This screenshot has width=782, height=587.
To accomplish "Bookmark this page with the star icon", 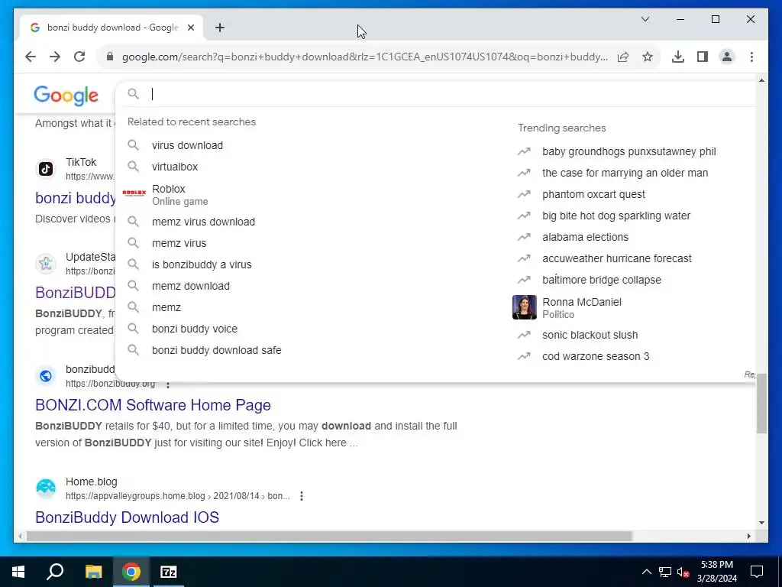I will pos(648,57).
